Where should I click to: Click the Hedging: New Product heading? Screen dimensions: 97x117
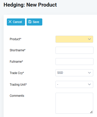click(x=30, y=5)
